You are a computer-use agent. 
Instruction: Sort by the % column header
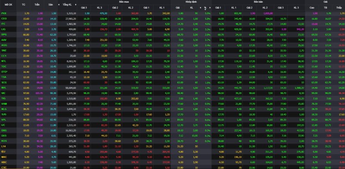[x=205, y=8]
